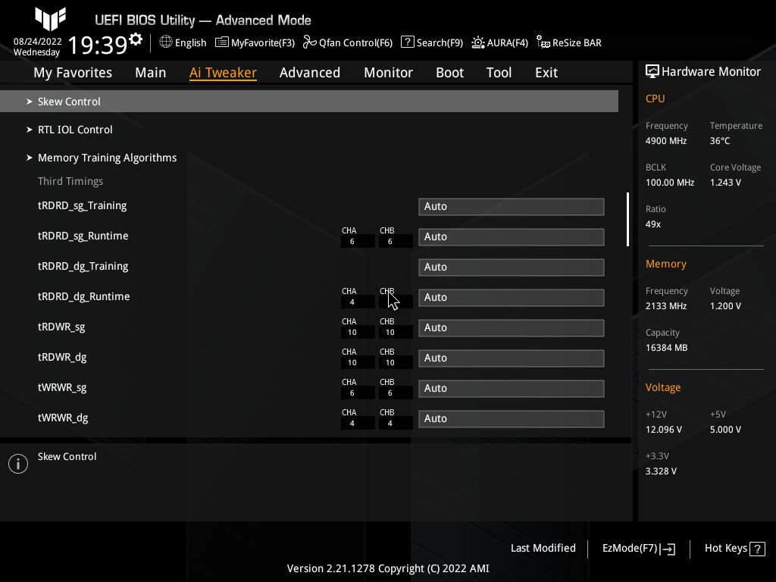
Task: Click tRDRD_dg_Runtime CHA value 4
Action: tap(352, 302)
